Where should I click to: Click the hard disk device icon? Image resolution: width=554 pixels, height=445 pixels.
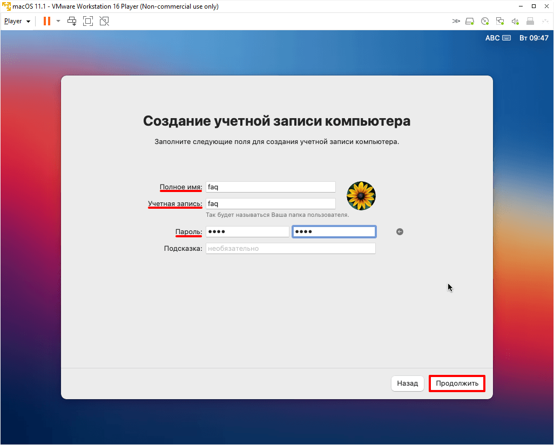[470, 22]
